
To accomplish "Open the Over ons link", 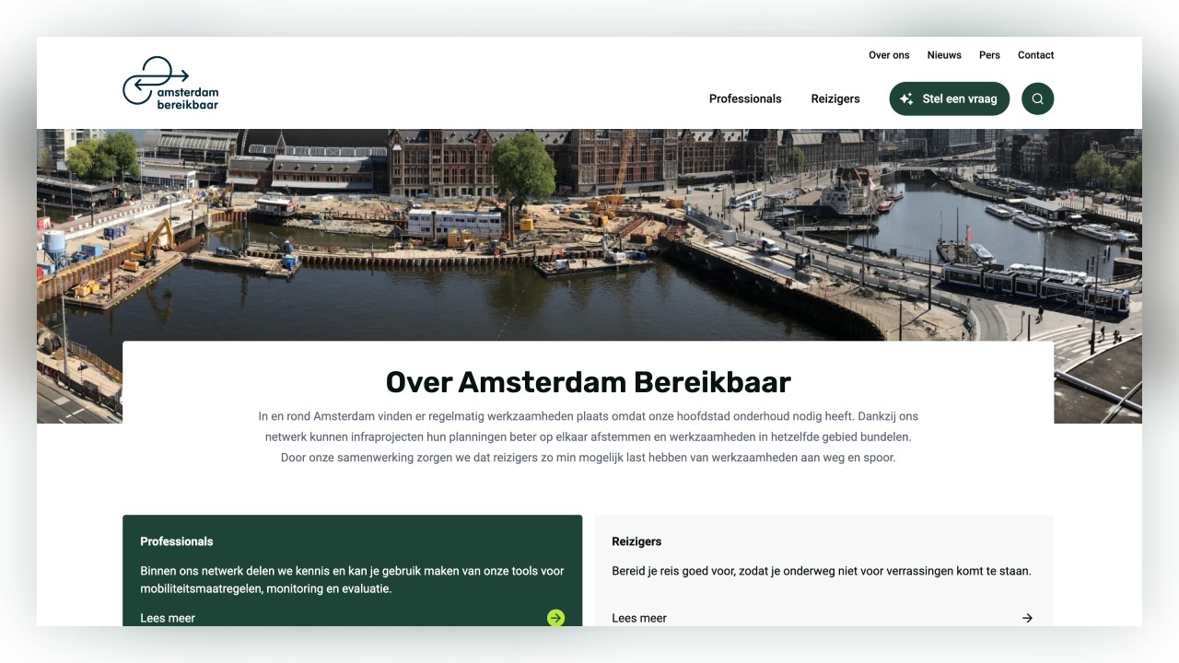I will pyautogui.click(x=889, y=55).
